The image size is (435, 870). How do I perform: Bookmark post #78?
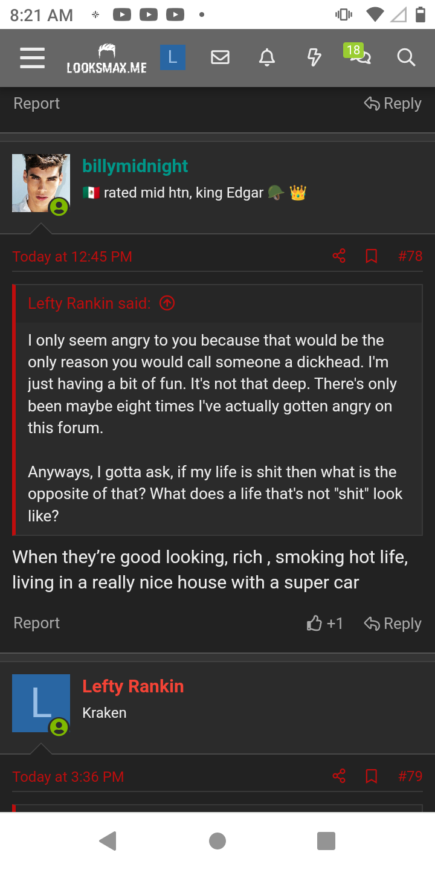(372, 256)
